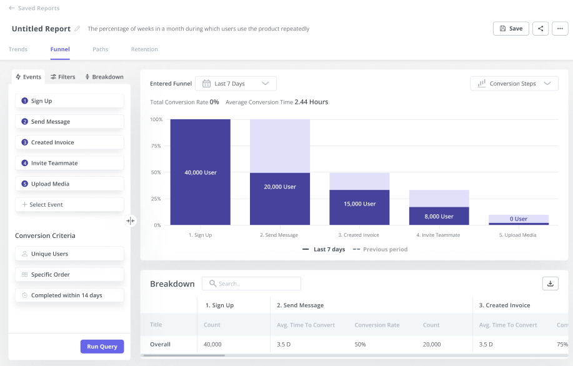Click the Breakdown search field

(x=251, y=284)
